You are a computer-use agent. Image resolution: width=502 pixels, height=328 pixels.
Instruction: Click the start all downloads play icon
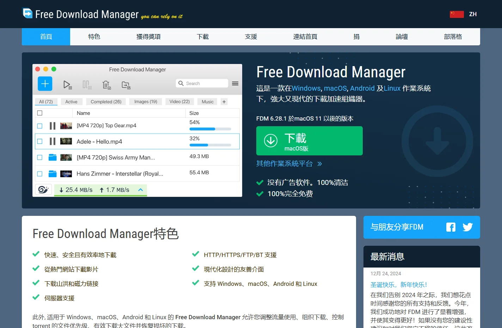[67, 85]
